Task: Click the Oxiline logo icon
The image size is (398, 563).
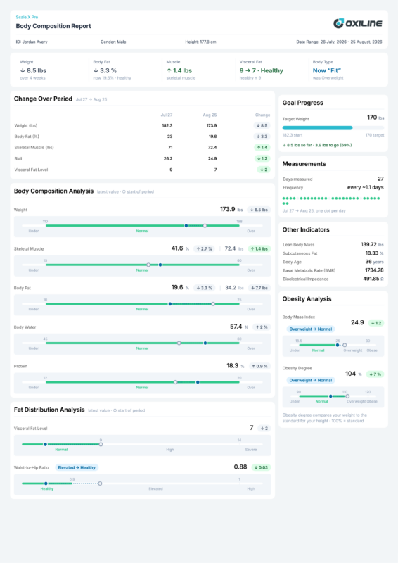Action: coord(338,23)
